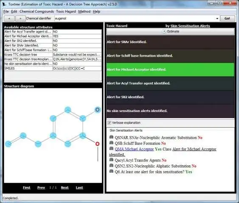
Task: Click the red oxygen atom in structure diagram
Action: tap(97, 144)
